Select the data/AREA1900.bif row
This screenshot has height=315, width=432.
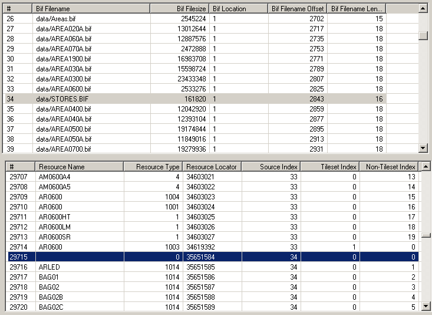[x=194, y=59]
